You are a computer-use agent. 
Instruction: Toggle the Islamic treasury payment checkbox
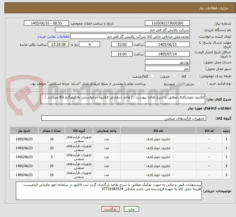150,83
